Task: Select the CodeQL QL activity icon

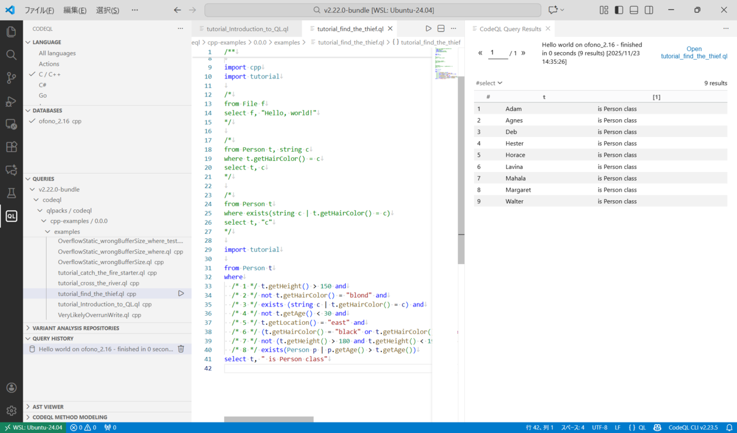Action: [x=11, y=216]
